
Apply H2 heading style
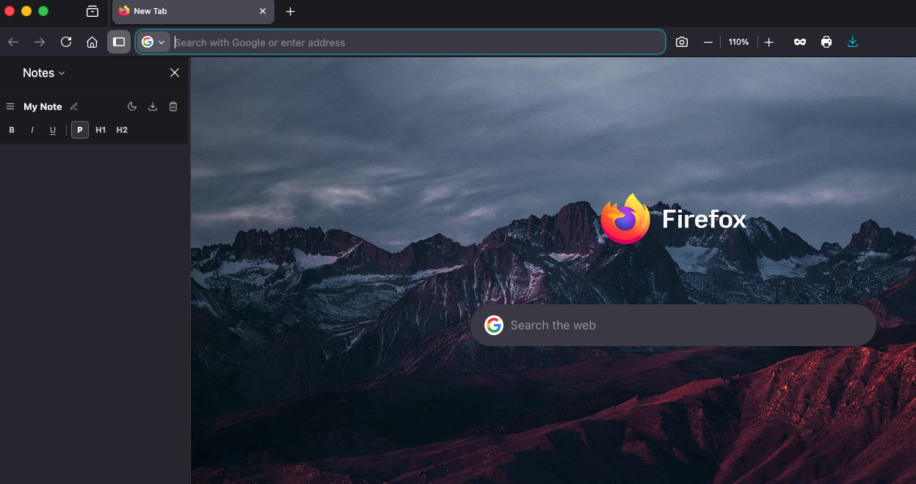point(122,130)
